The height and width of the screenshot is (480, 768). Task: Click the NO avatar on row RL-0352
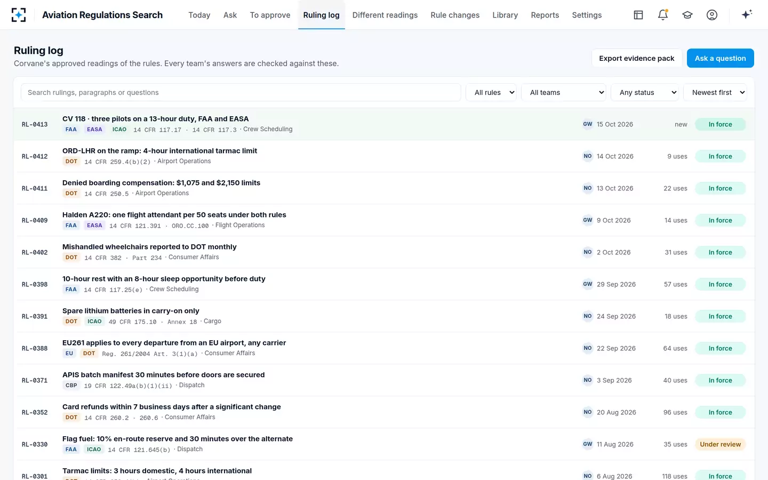(x=588, y=412)
